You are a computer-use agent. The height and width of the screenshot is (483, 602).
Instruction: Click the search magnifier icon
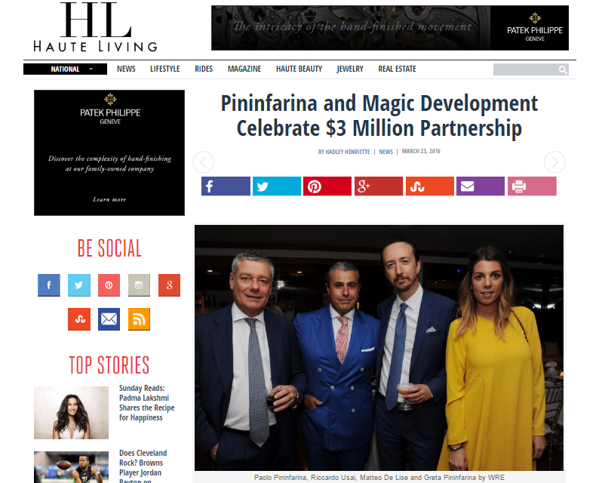point(563,69)
